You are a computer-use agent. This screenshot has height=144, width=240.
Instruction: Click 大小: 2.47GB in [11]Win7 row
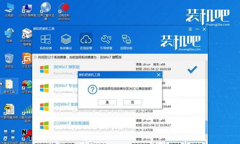coord(144,130)
